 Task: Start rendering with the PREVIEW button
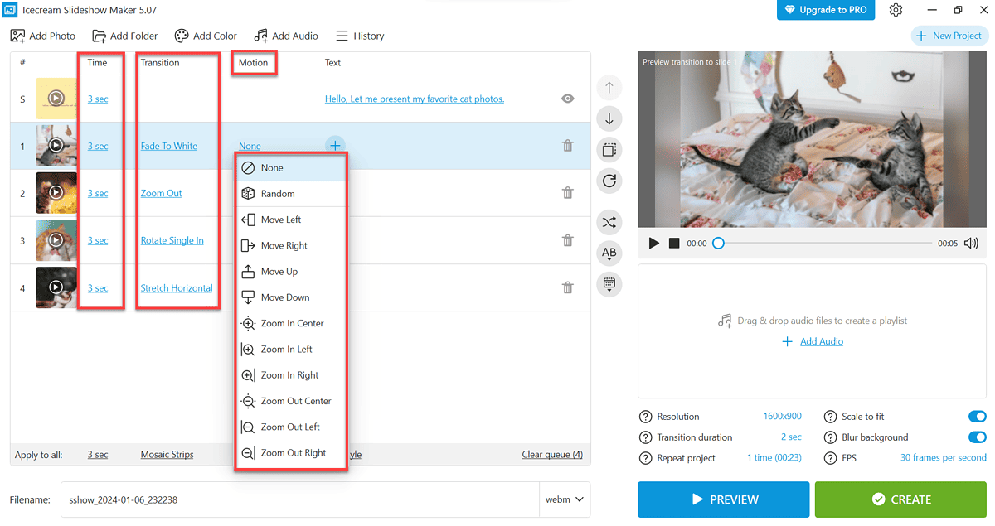coord(723,499)
